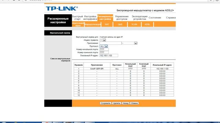Click the TP-LINK logo
This screenshot has height=123, width=220.
click(x=62, y=9)
